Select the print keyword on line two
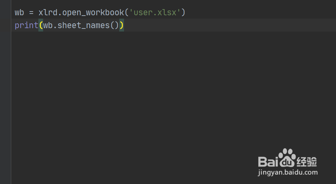 tap(26, 25)
